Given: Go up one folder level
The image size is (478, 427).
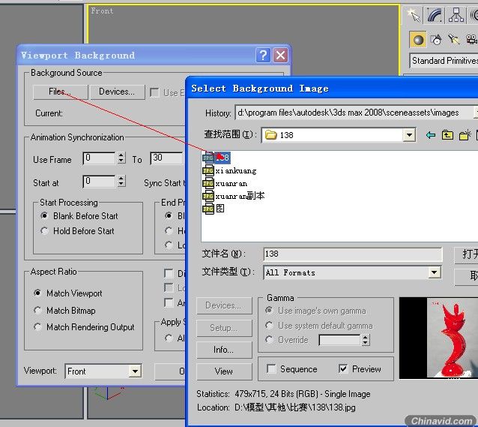Looking at the screenshot, I should coord(447,135).
